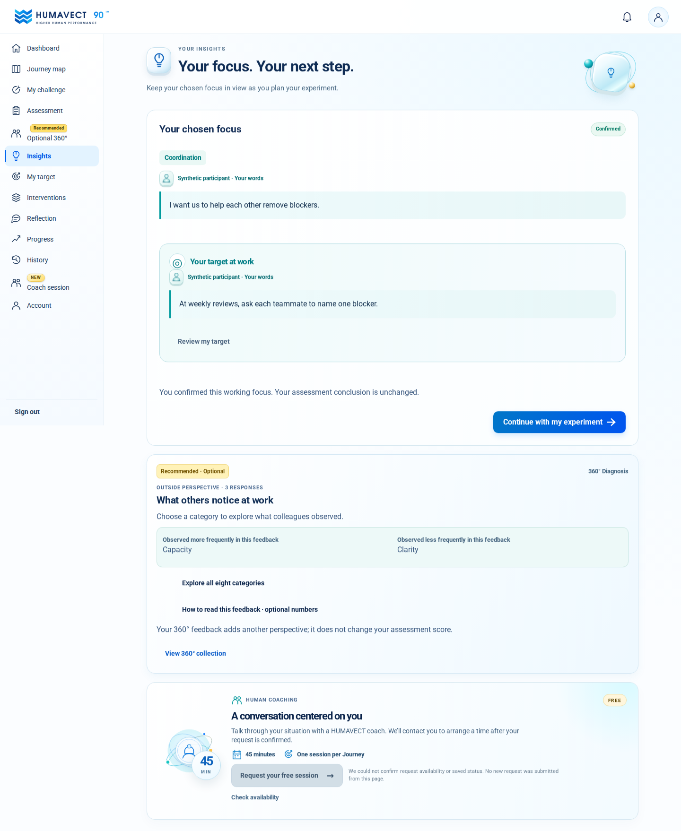Viewport: 681px width, 831px height.
Task: Click the Coordination focus tag
Action: pos(183,157)
